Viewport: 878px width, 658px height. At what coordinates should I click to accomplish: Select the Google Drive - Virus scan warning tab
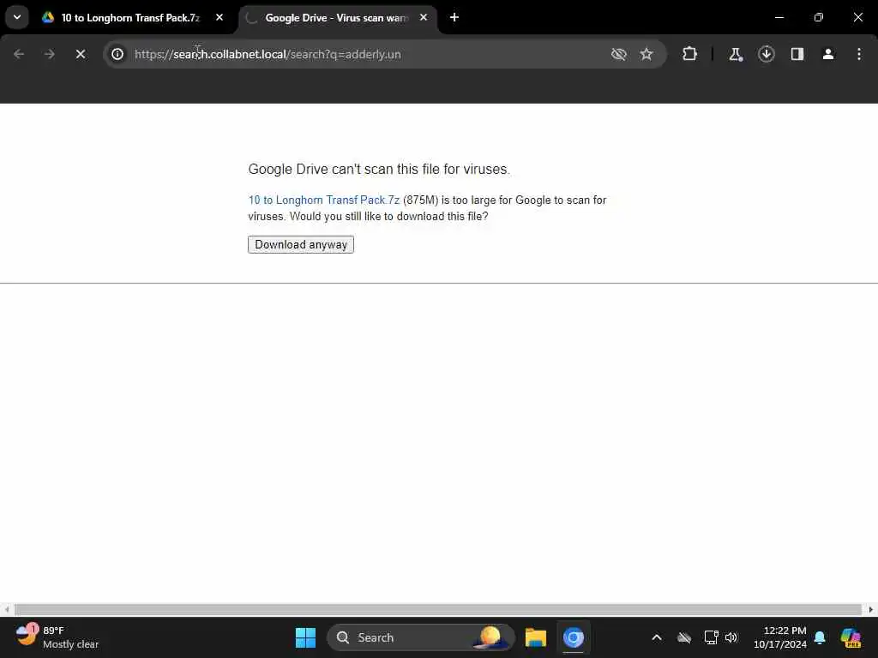(336, 18)
